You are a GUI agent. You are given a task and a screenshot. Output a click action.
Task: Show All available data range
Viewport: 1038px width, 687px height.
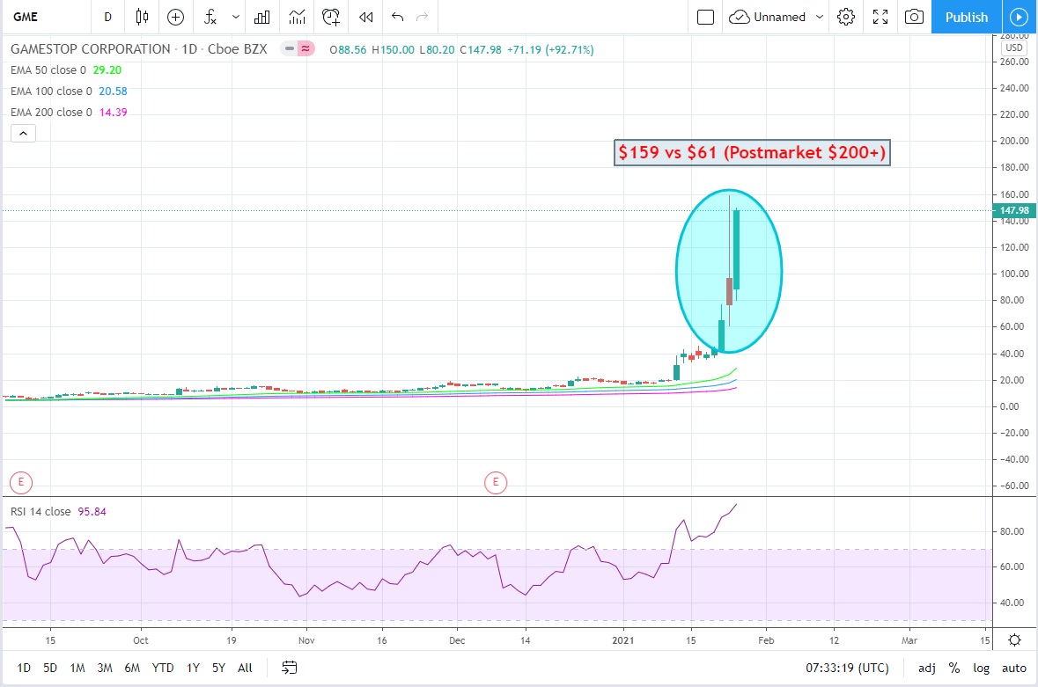245,668
